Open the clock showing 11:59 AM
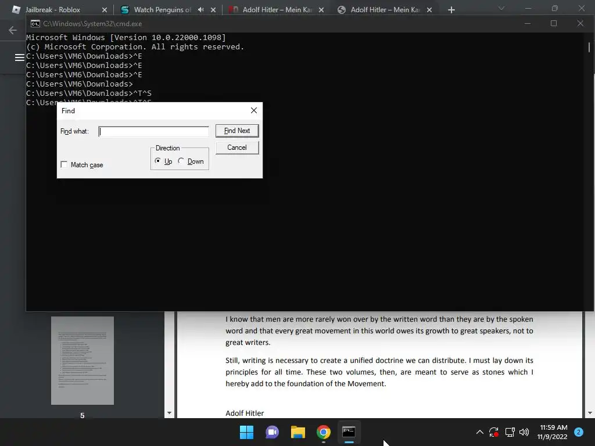 pos(552,432)
